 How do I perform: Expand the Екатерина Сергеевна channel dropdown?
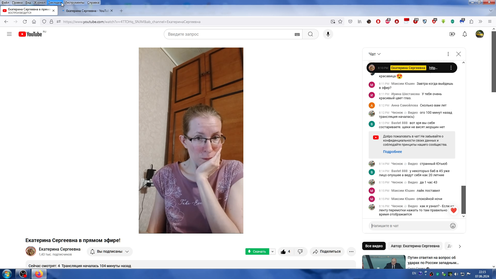click(127, 251)
